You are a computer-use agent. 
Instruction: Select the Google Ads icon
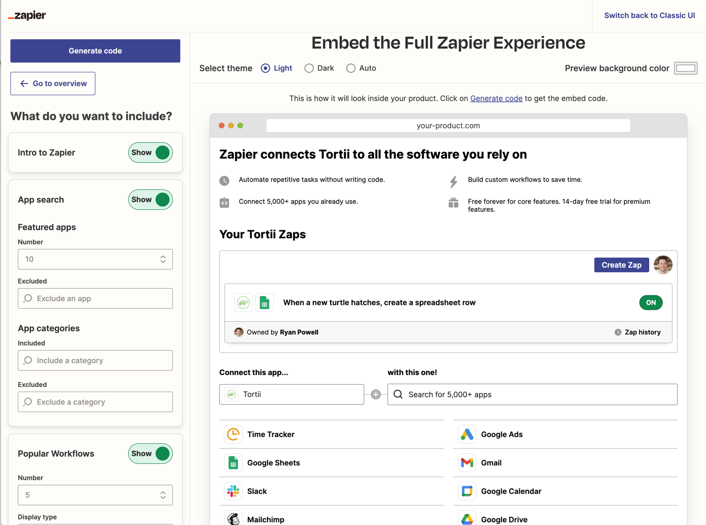[466, 434]
